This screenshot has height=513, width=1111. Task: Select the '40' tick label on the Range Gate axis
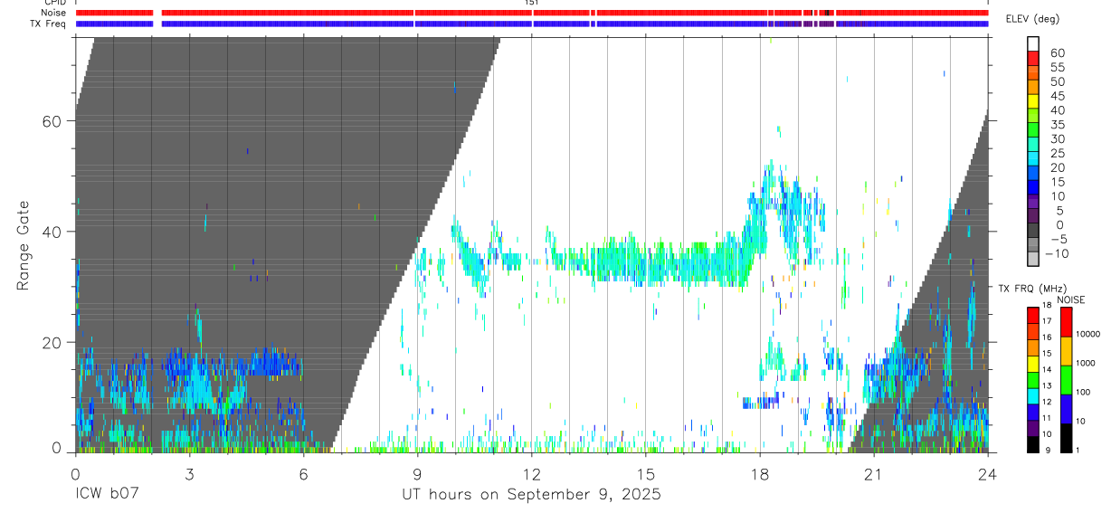53,232
